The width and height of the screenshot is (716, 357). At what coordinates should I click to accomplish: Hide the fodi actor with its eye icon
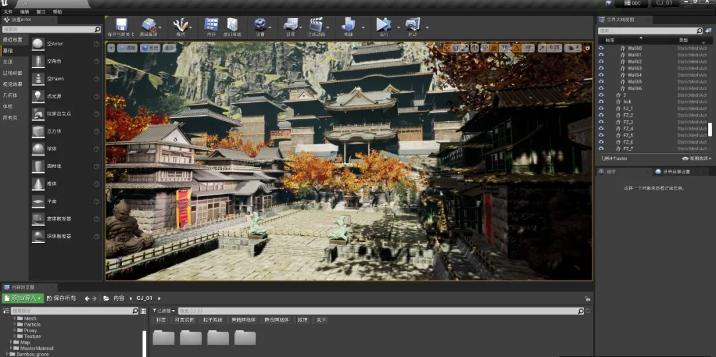tap(601, 102)
